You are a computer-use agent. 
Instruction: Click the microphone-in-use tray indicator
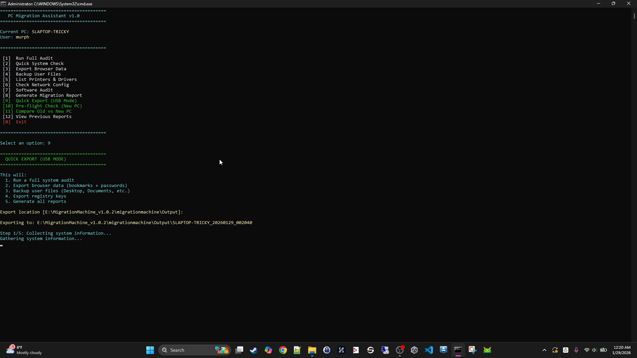(576, 350)
